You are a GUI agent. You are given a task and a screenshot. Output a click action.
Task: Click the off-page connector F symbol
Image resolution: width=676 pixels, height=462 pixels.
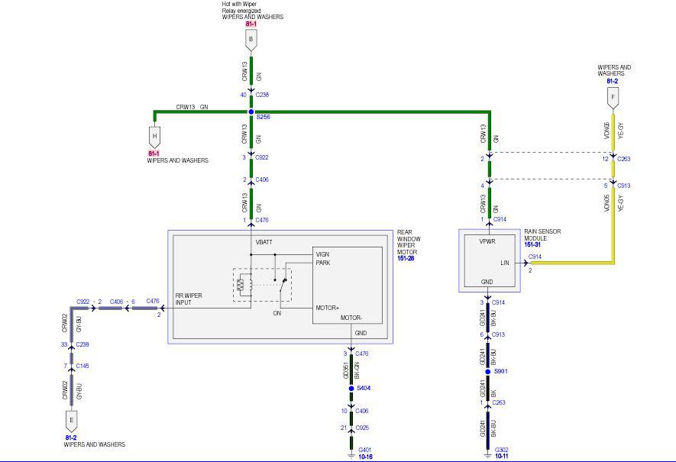pyautogui.click(x=613, y=99)
